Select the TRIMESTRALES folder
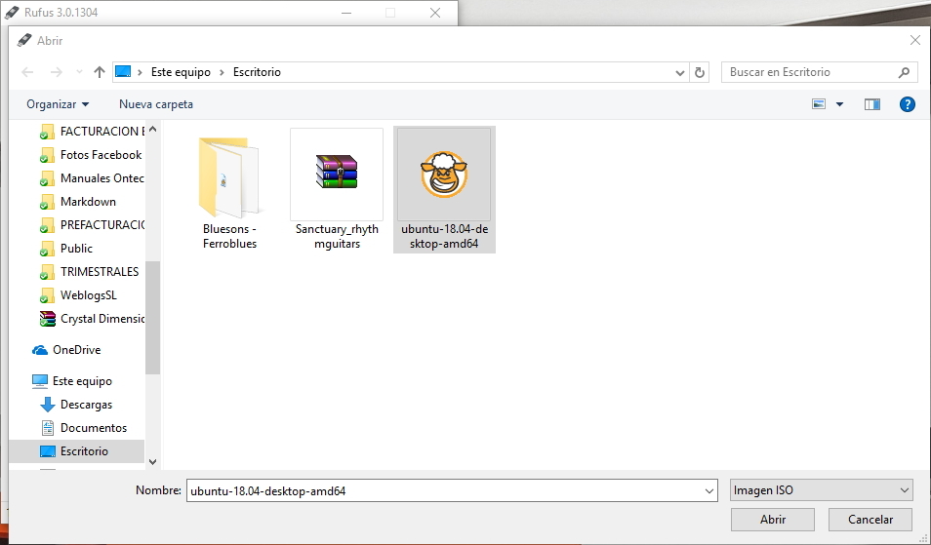931x545 pixels. [89, 272]
